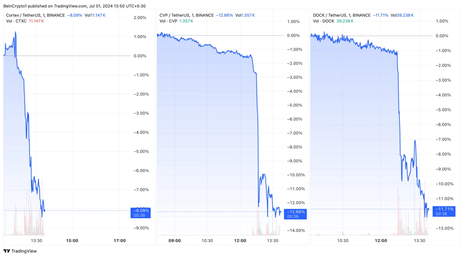Click the 12:00 time marker on CVP chart
The height and width of the screenshot is (257, 464).
coord(240,240)
